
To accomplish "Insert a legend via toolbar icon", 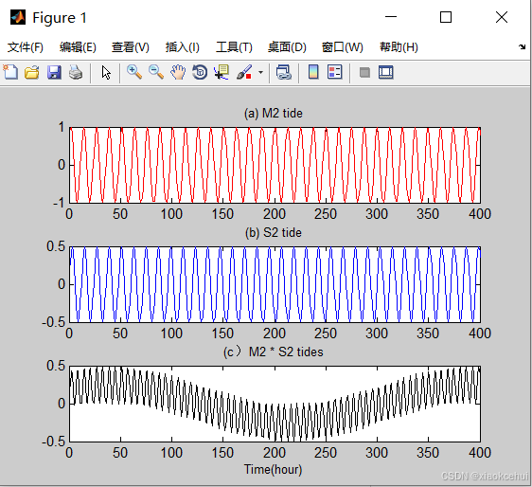I will pyautogui.click(x=334, y=72).
